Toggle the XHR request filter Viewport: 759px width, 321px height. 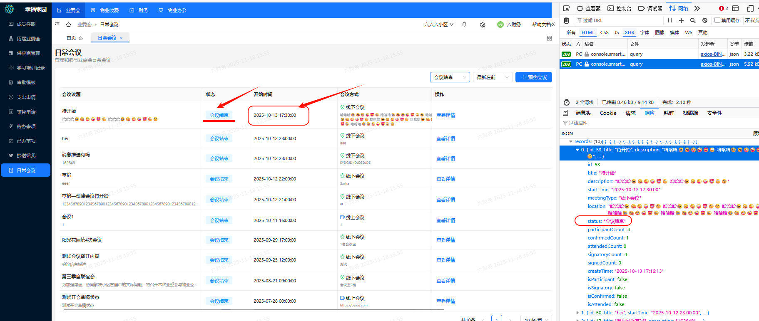click(629, 32)
